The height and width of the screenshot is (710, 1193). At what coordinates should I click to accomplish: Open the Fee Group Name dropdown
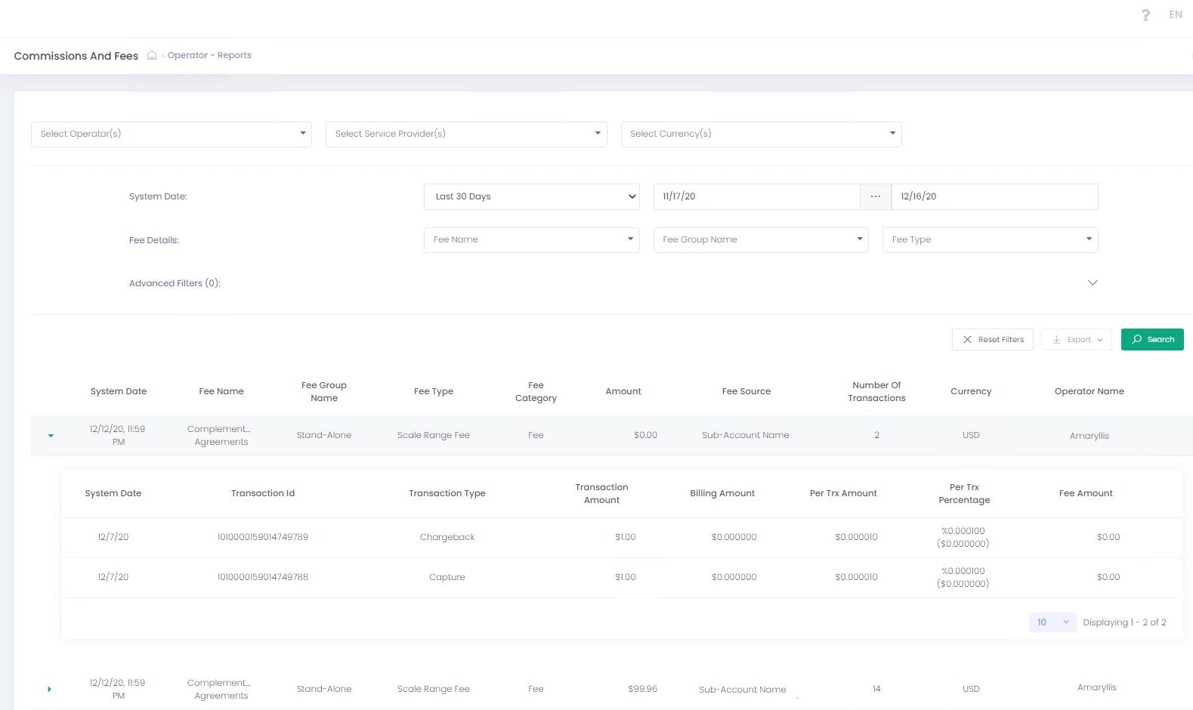pyautogui.click(x=761, y=239)
